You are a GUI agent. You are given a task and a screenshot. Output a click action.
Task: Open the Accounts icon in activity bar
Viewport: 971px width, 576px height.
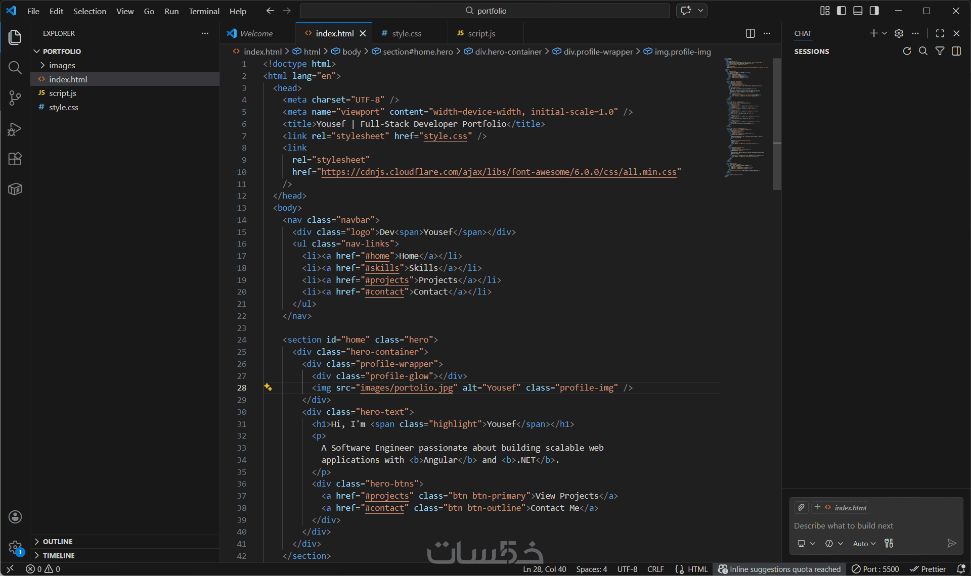pos(15,517)
